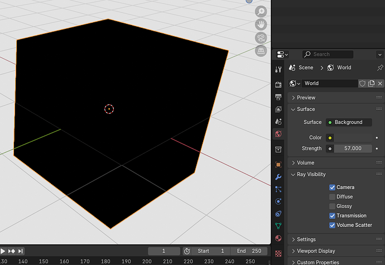Enable the Diffuse ray visibility checkbox
This screenshot has height=265, width=385.
point(332,197)
